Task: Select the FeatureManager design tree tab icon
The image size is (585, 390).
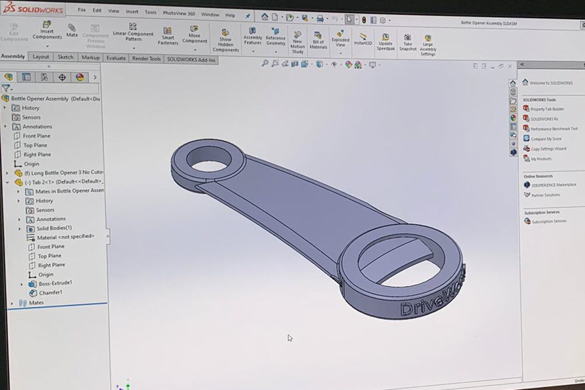Action: click(x=9, y=77)
